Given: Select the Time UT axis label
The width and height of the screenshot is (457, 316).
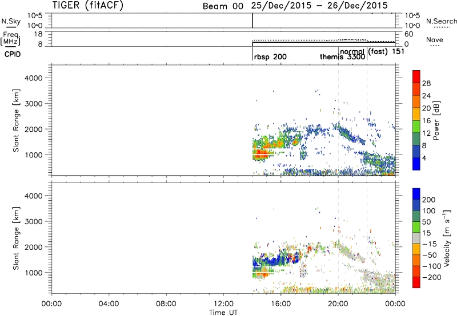Looking at the screenshot, I should point(223,312).
